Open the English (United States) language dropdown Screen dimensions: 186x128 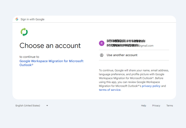[32, 105]
